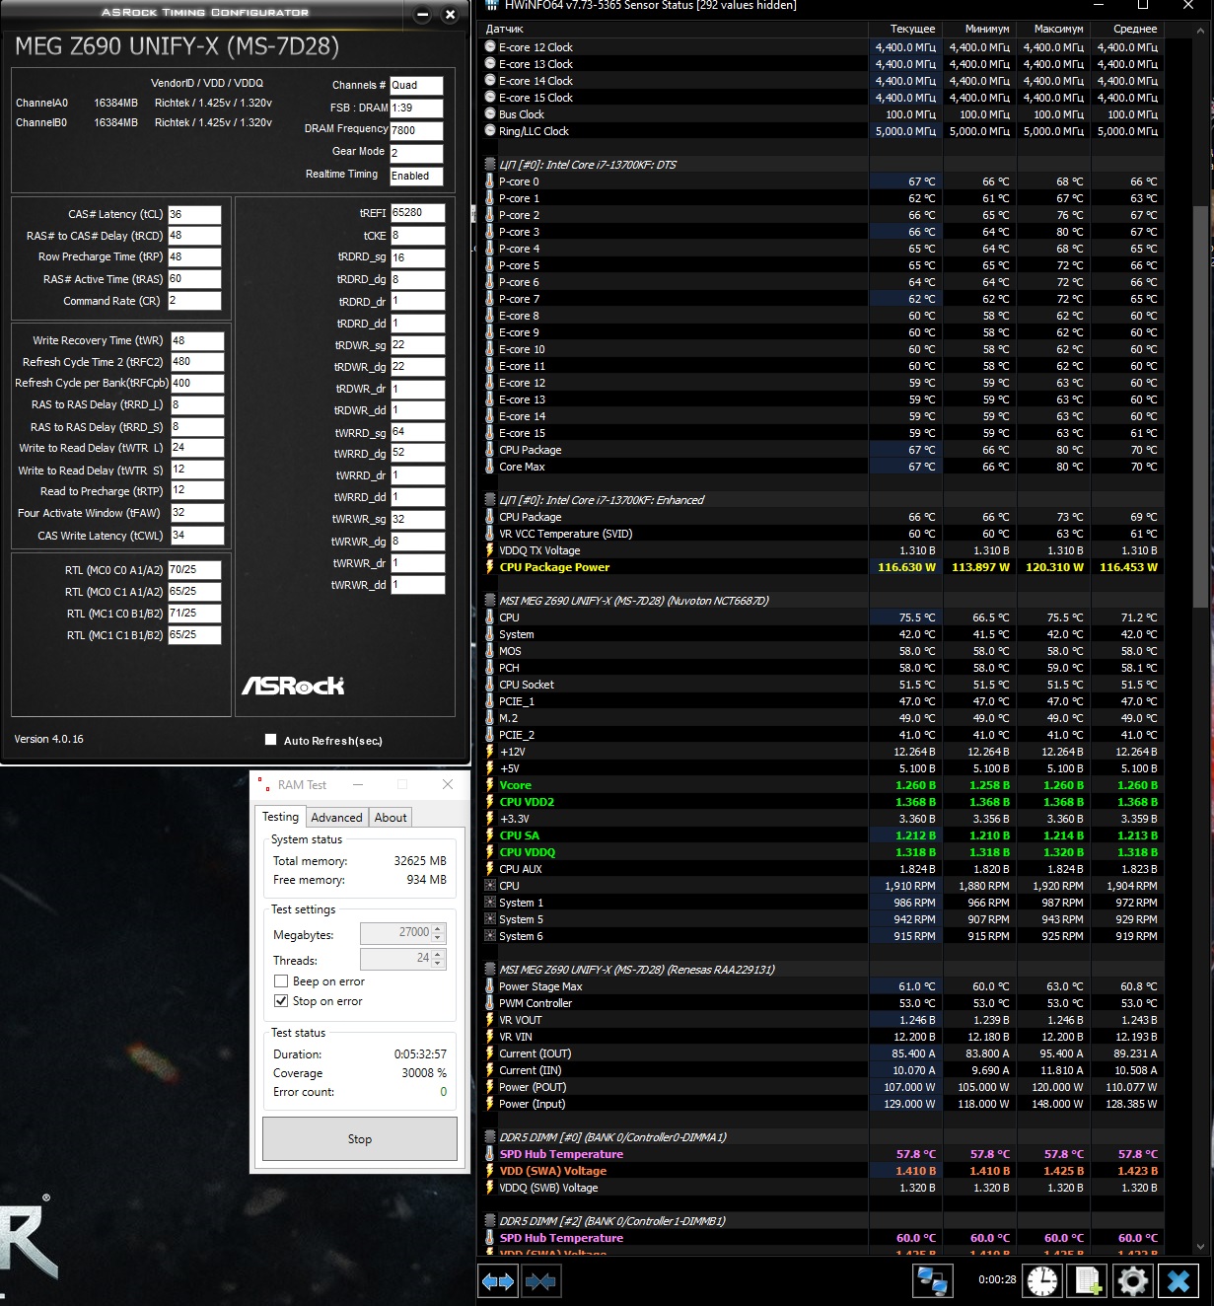Image resolution: width=1214 pixels, height=1306 pixels.
Task: Click the thermometer icon beside SPD Hub Temperature 57.8
Action: 490,1154
